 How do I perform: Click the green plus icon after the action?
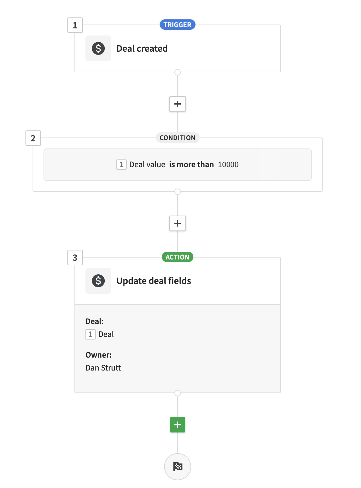(x=178, y=425)
